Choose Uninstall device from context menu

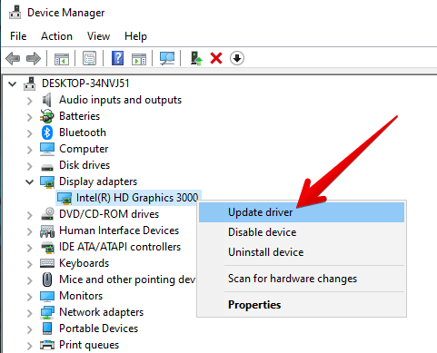[x=302, y=252]
